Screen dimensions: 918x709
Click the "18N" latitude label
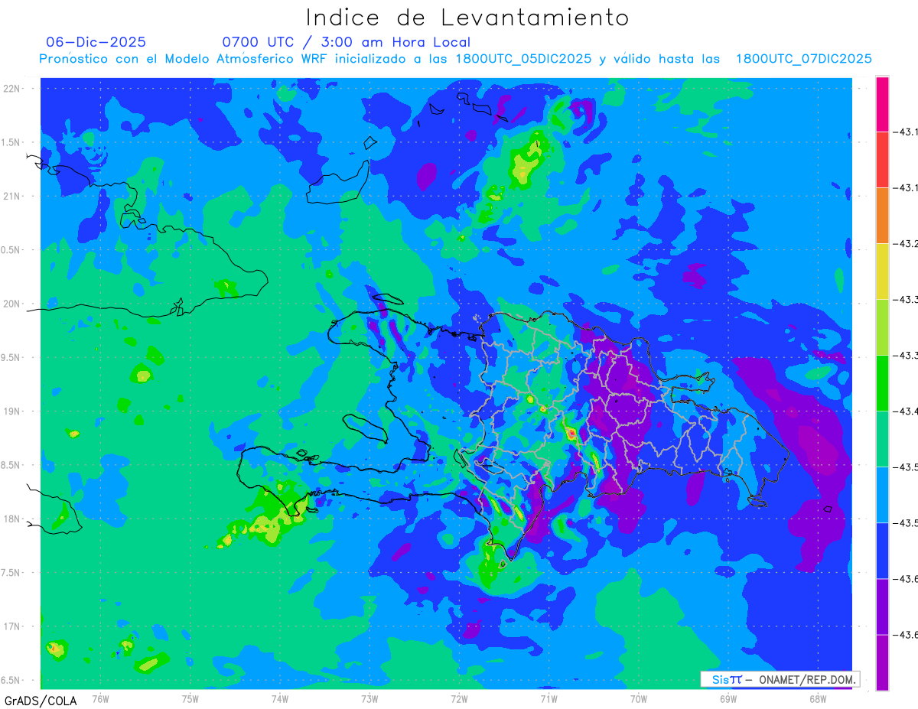(x=13, y=519)
